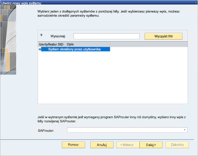Click the SAProuter label text

pyautogui.click(x=46, y=130)
